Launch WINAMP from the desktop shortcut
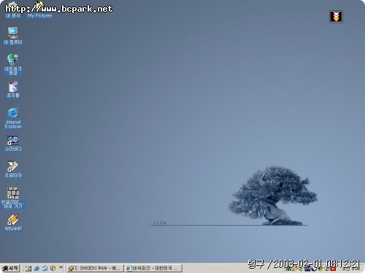The image size is (365, 273). click(x=13, y=223)
